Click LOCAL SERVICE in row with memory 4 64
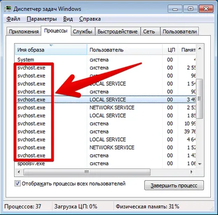The image size is (218, 215). coord(107,139)
